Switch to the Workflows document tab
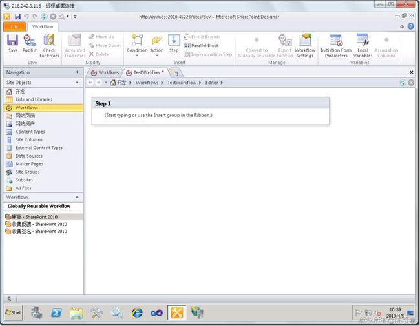This screenshot has width=420, height=326. point(105,72)
